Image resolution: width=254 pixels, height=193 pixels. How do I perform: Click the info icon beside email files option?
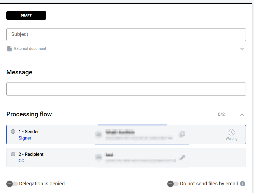(243, 184)
